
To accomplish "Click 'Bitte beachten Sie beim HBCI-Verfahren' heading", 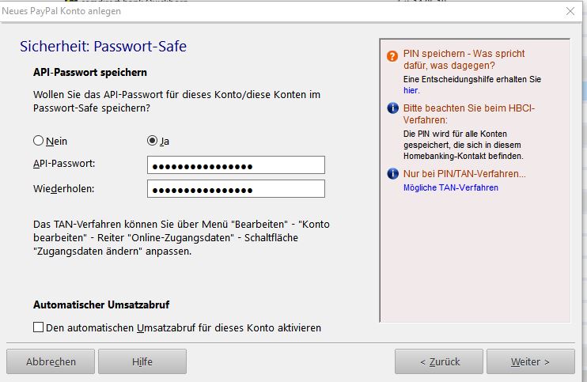I will point(457,114).
